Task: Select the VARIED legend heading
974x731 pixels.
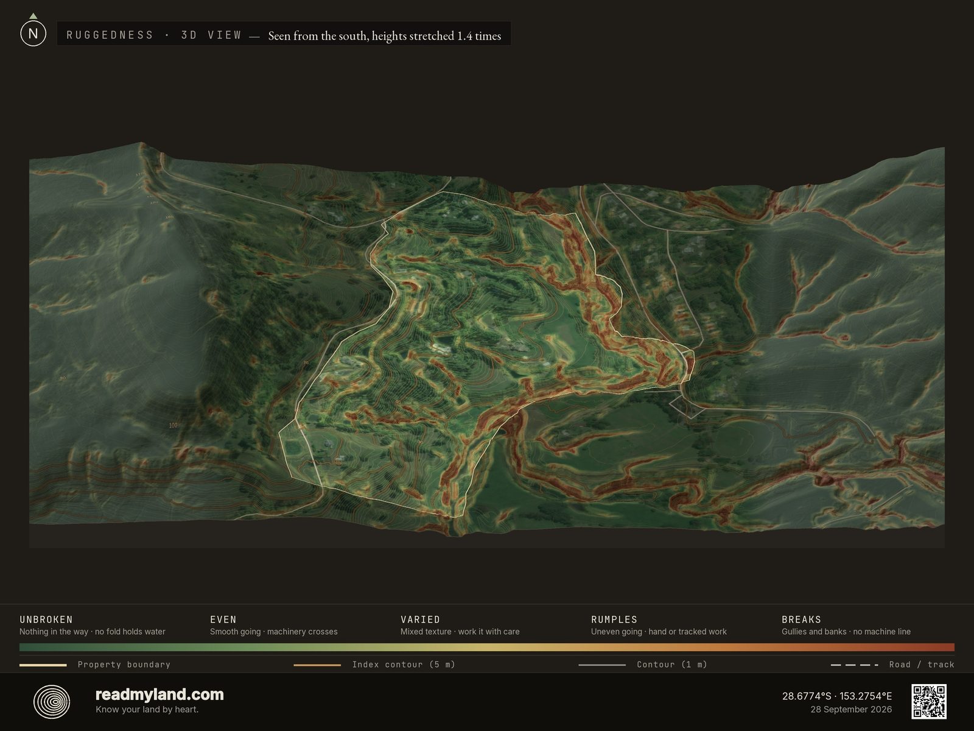Action: click(420, 620)
